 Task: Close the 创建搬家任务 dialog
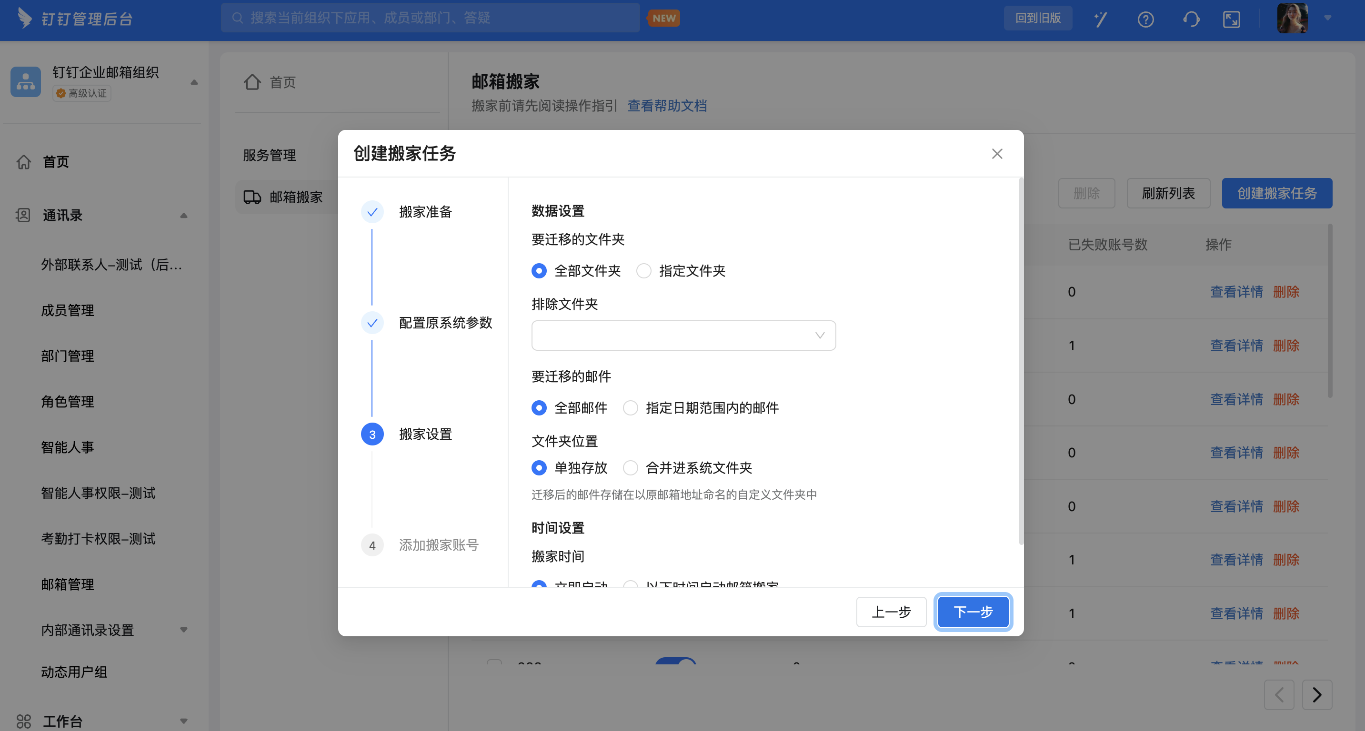(997, 154)
